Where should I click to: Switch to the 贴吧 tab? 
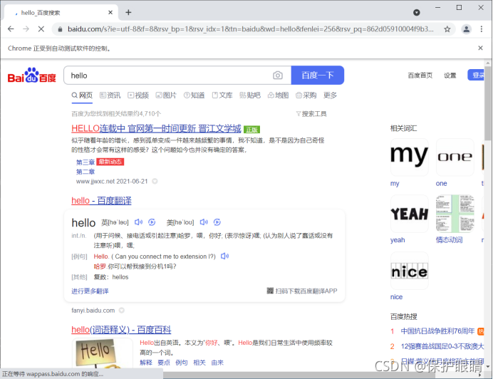point(250,95)
